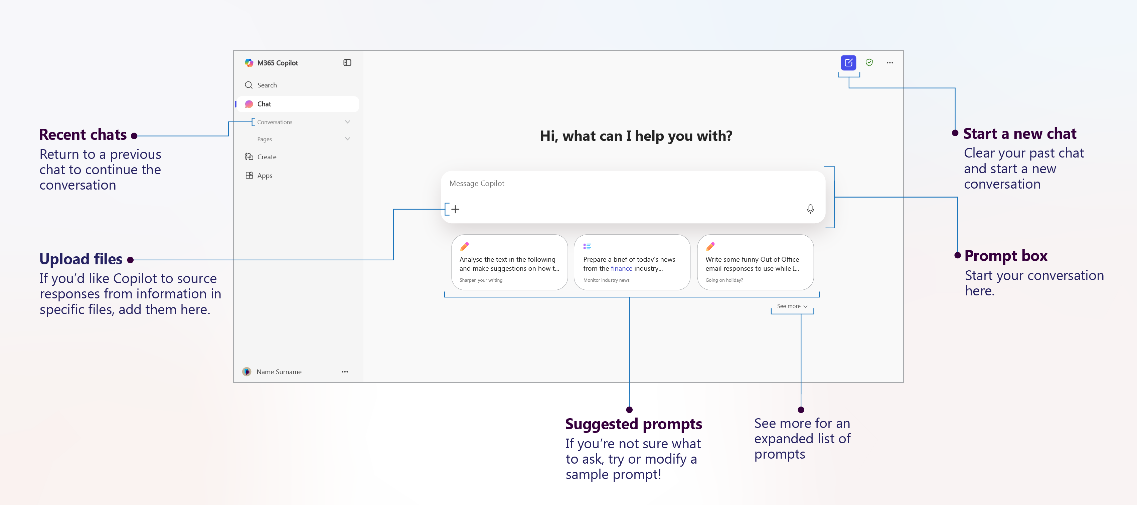Open the menu beside Name Surname
Image resolution: width=1137 pixels, height=505 pixels.
[x=344, y=371]
